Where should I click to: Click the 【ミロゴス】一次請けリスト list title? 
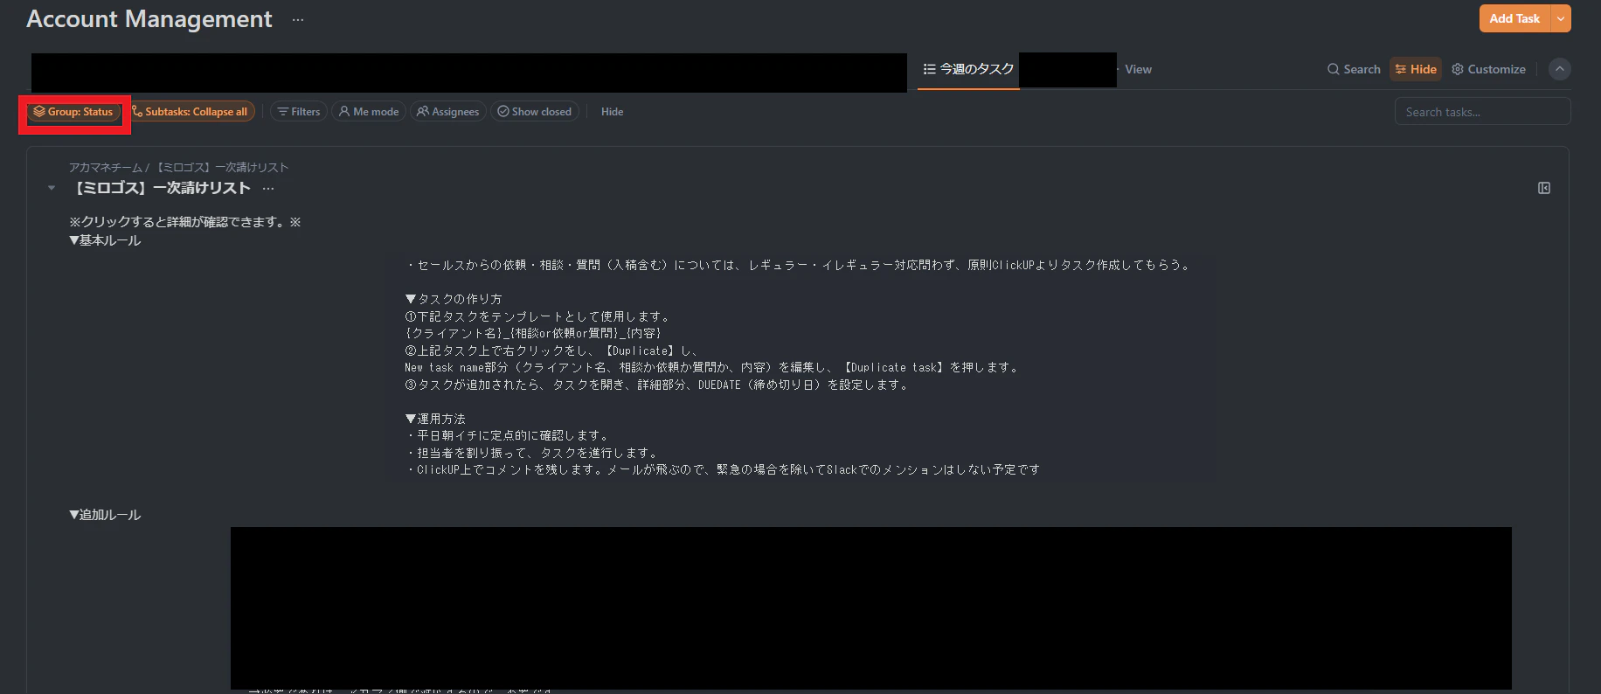(161, 188)
